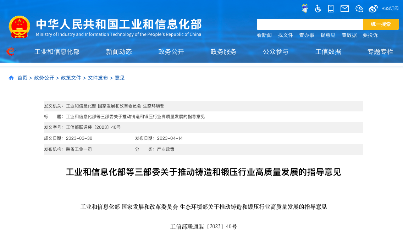The height and width of the screenshot is (237, 403).
Task: Click the Weibo icon
Action: coord(373,9)
